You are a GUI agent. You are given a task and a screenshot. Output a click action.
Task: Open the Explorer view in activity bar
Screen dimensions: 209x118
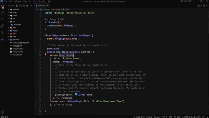2,7
